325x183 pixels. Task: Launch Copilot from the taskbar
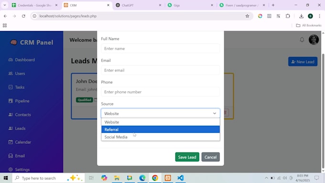coord(104,178)
